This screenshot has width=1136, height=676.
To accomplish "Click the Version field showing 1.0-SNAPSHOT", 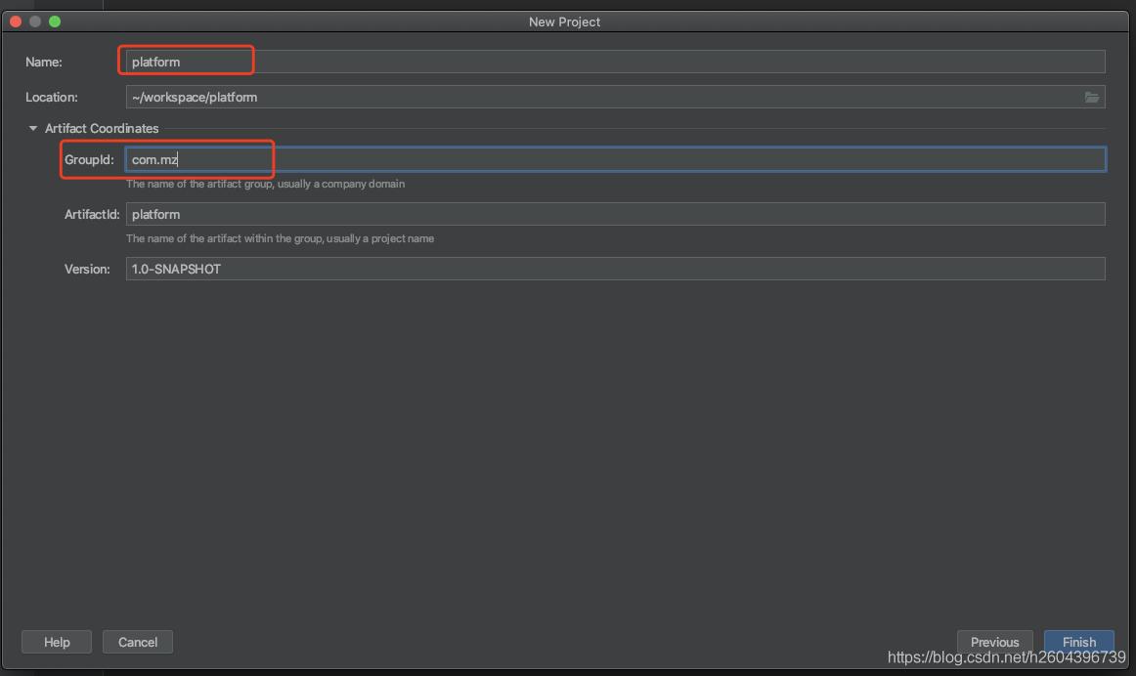I will click(x=615, y=269).
